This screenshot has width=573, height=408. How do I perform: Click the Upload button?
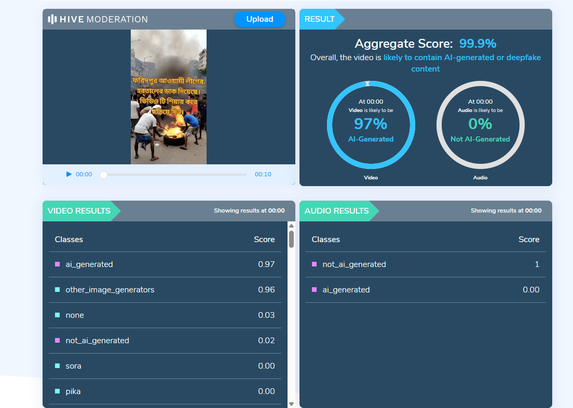(x=260, y=19)
